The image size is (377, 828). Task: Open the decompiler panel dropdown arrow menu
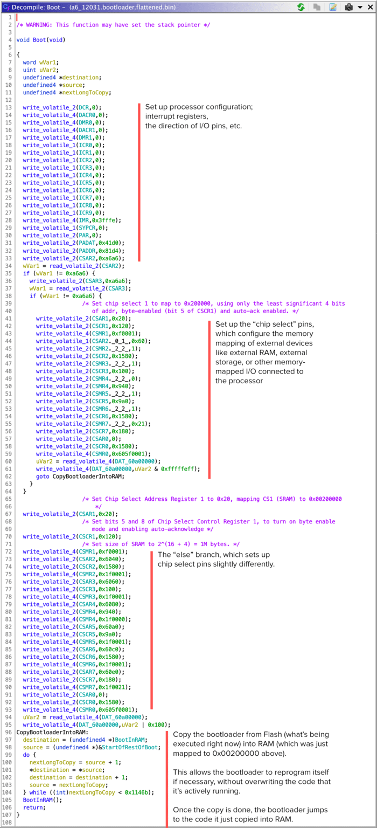pyautogui.click(x=361, y=7)
